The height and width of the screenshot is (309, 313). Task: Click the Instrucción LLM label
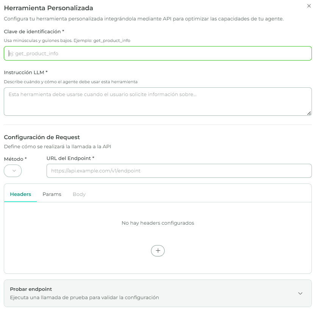pyautogui.click(x=25, y=72)
